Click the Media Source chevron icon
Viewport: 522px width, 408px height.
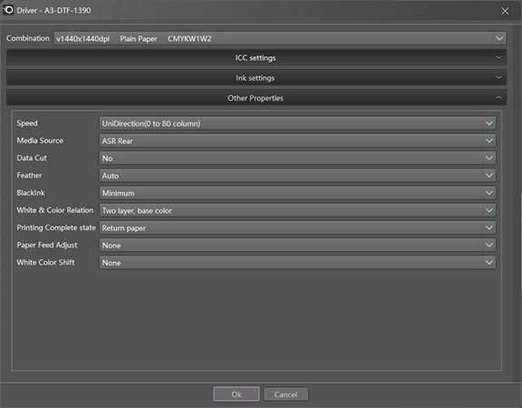(489, 141)
